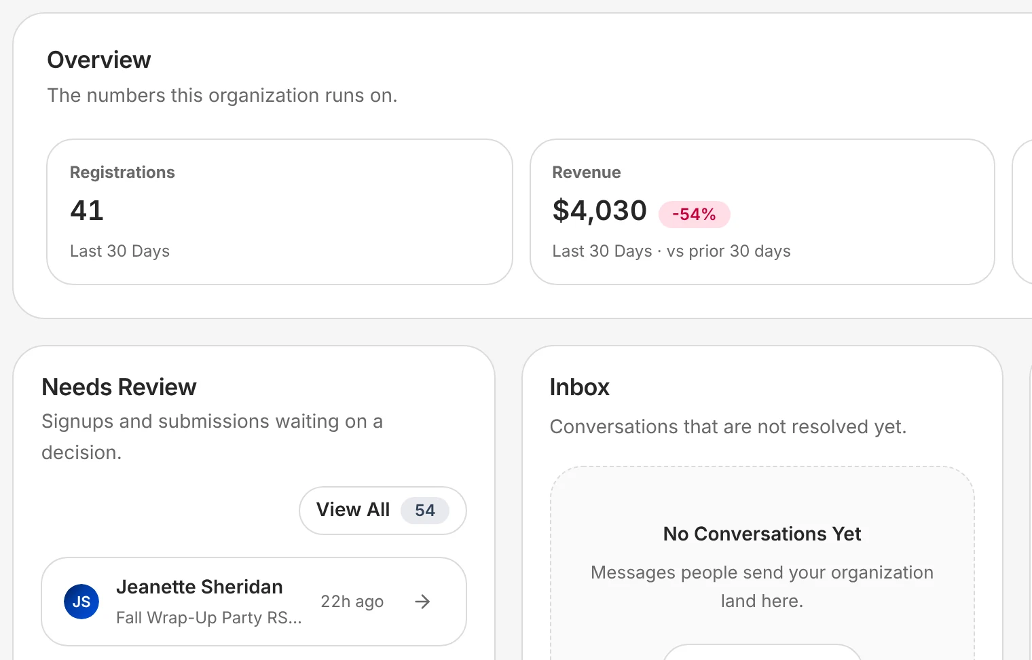1032x660 pixels.
Task: Click the 41 registrations value
Action: 87,210
